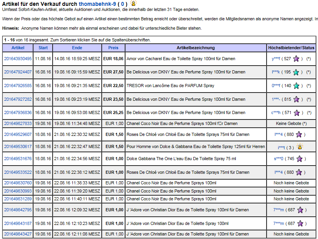Open item number 201649843187
The image size is (318, 239).
pyautogui.click(x=18, y=223)
